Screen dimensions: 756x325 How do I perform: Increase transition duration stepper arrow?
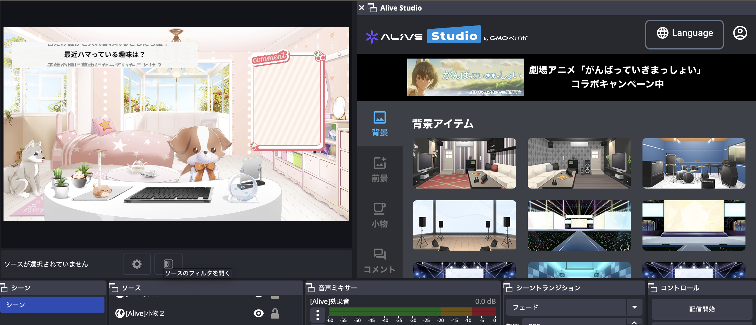pos(635,322)
